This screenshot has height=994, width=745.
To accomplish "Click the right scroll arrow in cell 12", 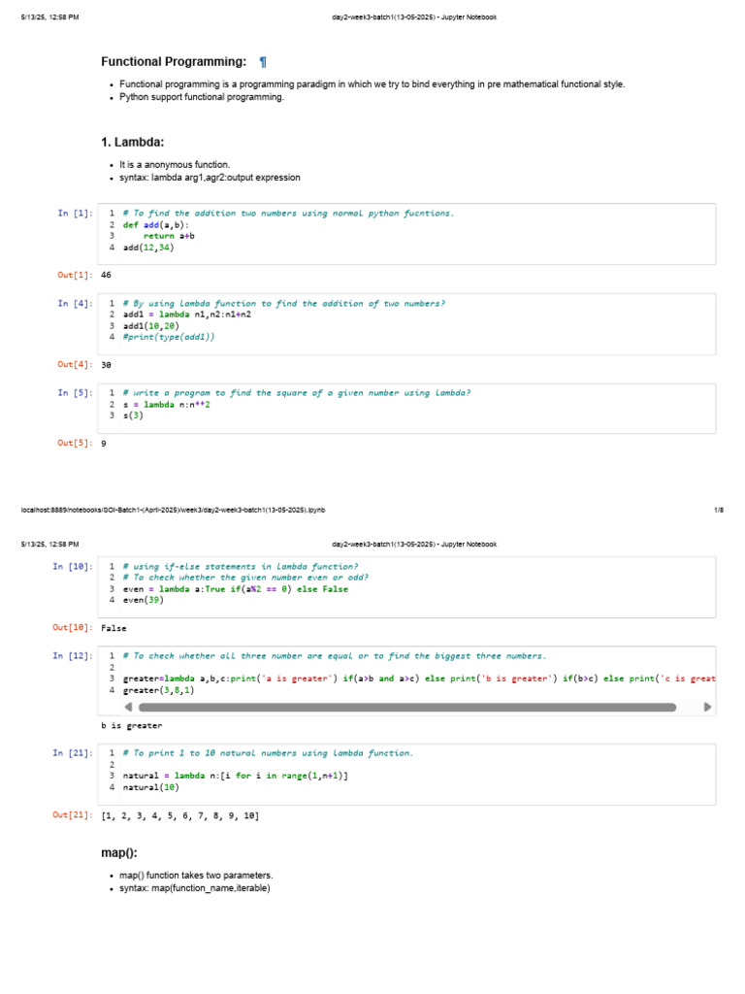I will tap(707, 708).
